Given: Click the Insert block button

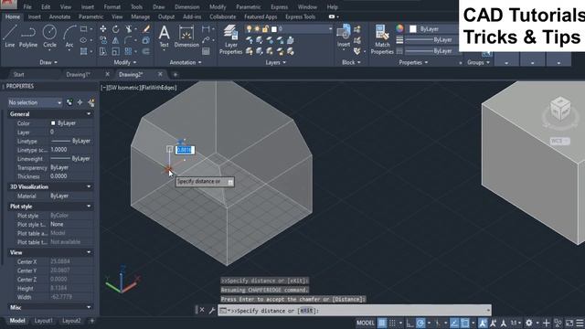Looking at the screenshot, I should coord(344,37).
